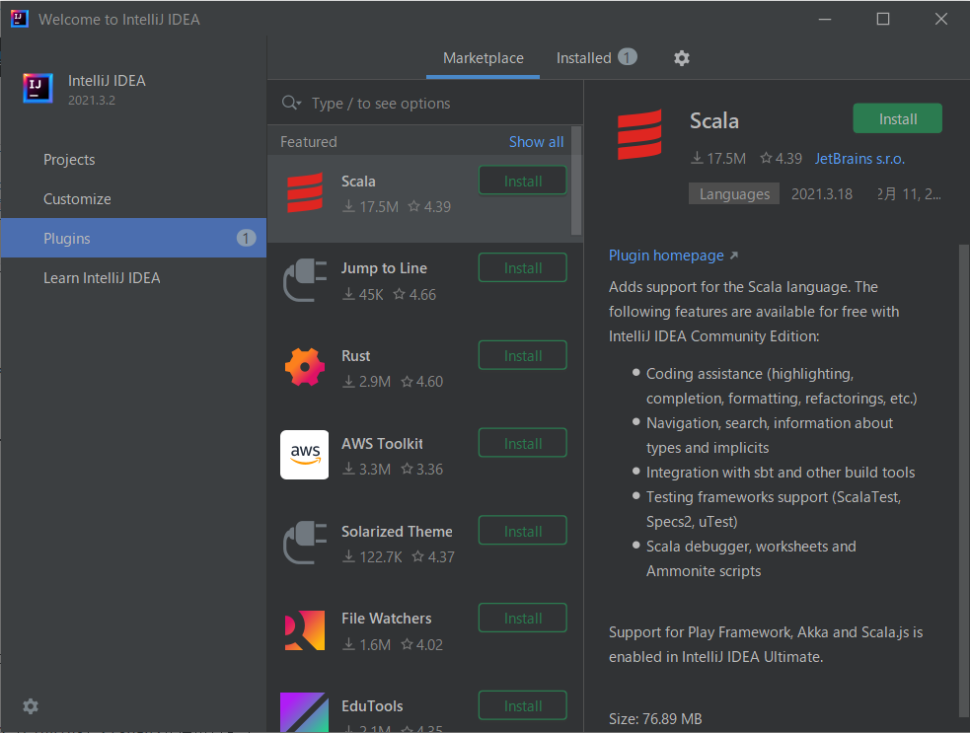Select the Scala name in the list
The width and height of the screenshot is (970, 733).
point(358,182)
